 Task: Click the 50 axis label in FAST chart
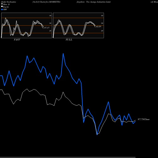tap(50, 23)
